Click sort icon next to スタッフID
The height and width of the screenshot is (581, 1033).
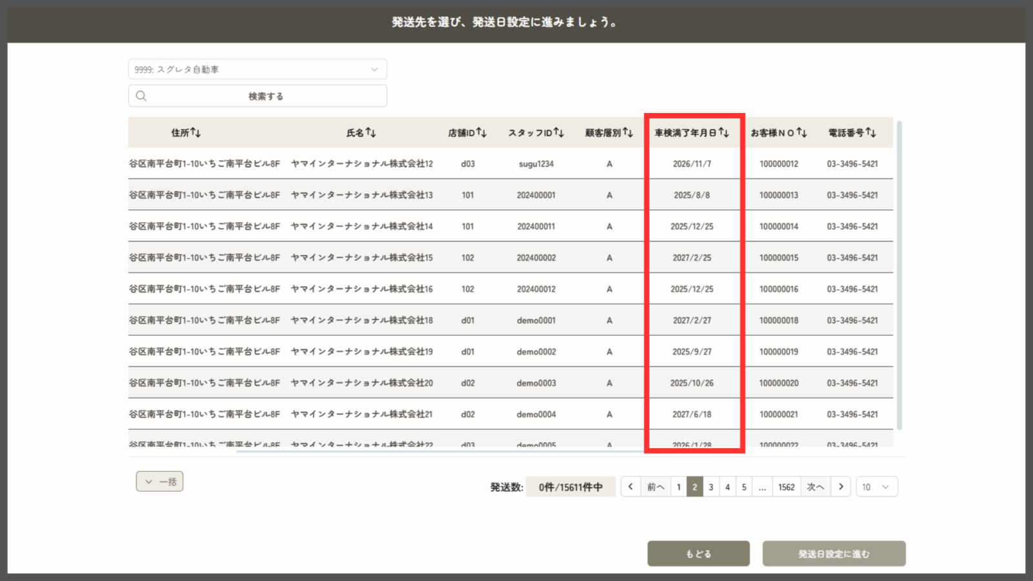click(x=559, y=132)
